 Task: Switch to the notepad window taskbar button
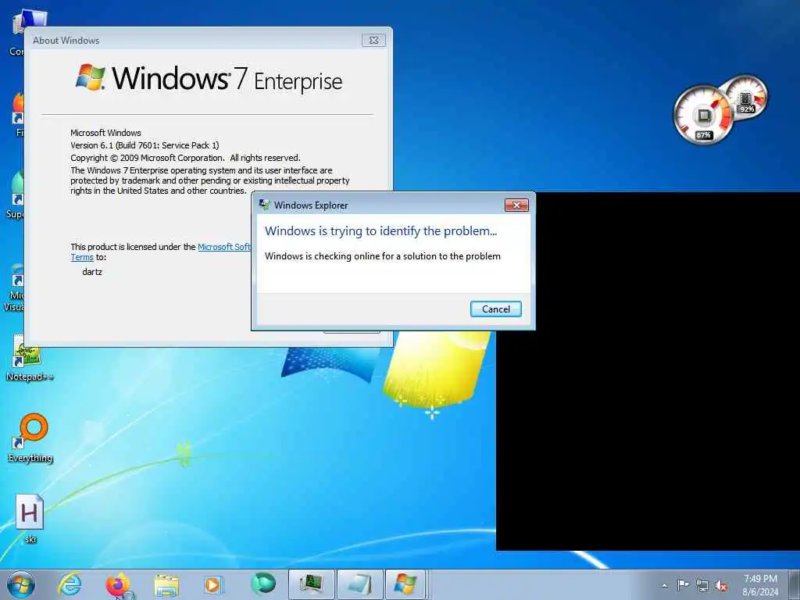[359, 584]
